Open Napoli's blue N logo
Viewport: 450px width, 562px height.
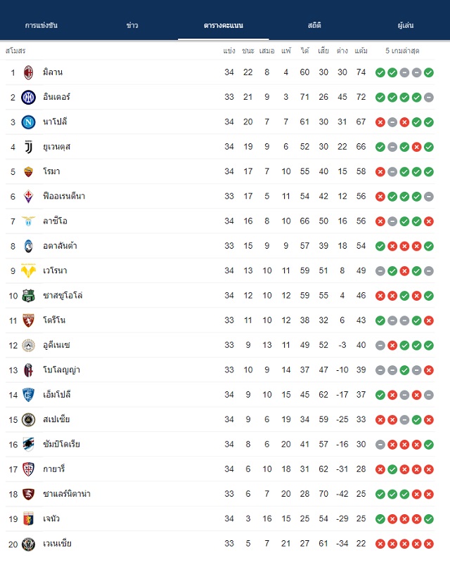(x=28, y=122)
